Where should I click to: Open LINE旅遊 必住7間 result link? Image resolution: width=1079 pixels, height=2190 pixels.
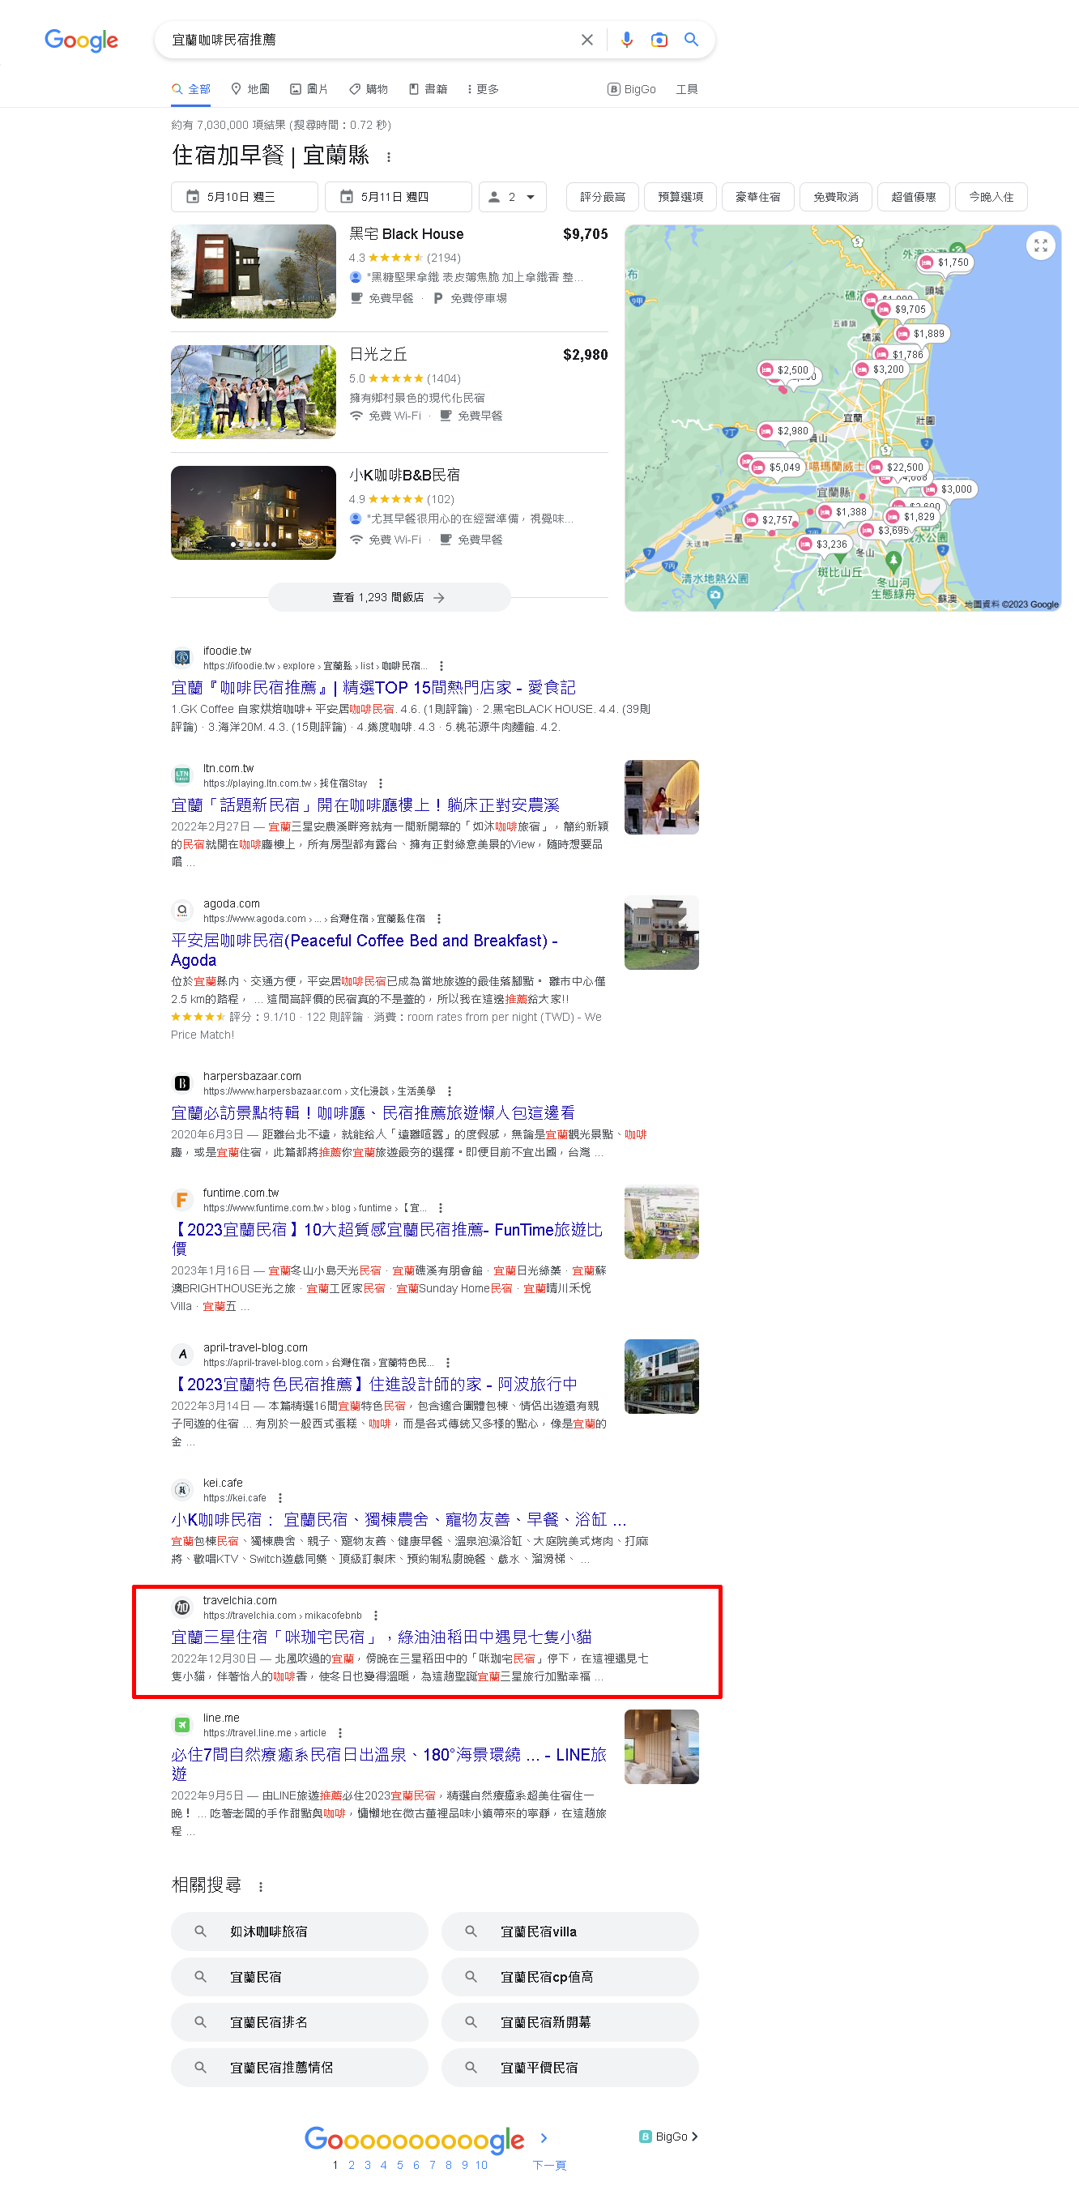click(x=389, y=1764)
